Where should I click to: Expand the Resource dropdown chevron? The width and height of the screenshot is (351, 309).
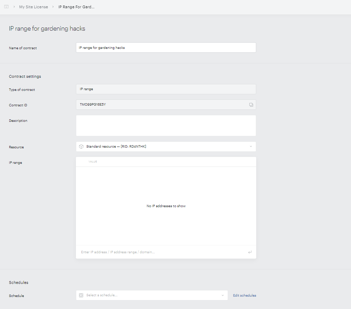tap(251, 147)
